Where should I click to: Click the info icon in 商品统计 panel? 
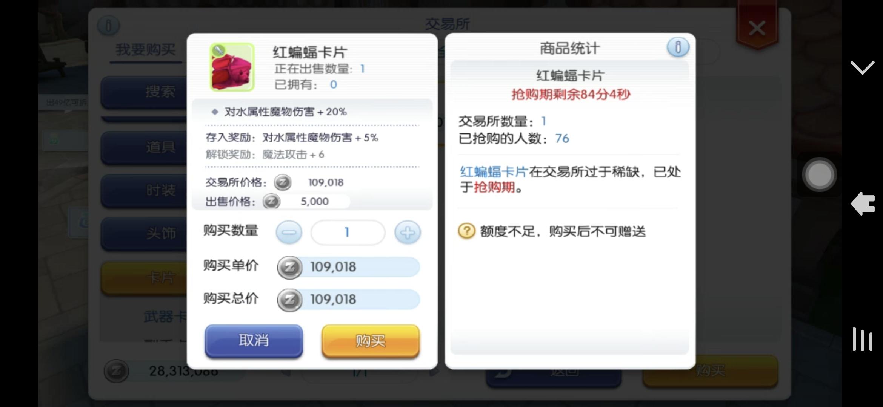[678, 47]
